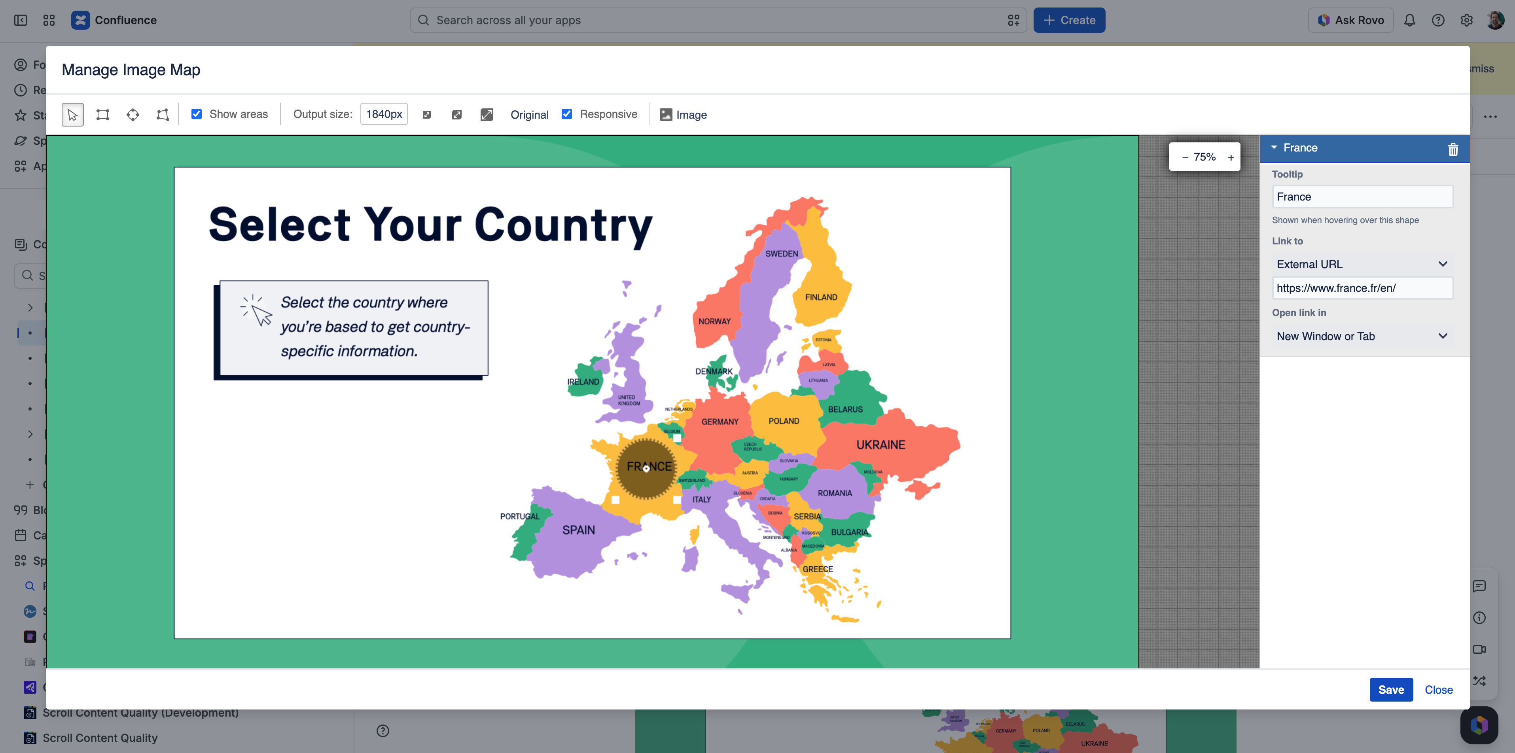The height and width of the screenshot is (753, 1515).
Task: Choose the rectangle area tool
Action: coord(103,115)
